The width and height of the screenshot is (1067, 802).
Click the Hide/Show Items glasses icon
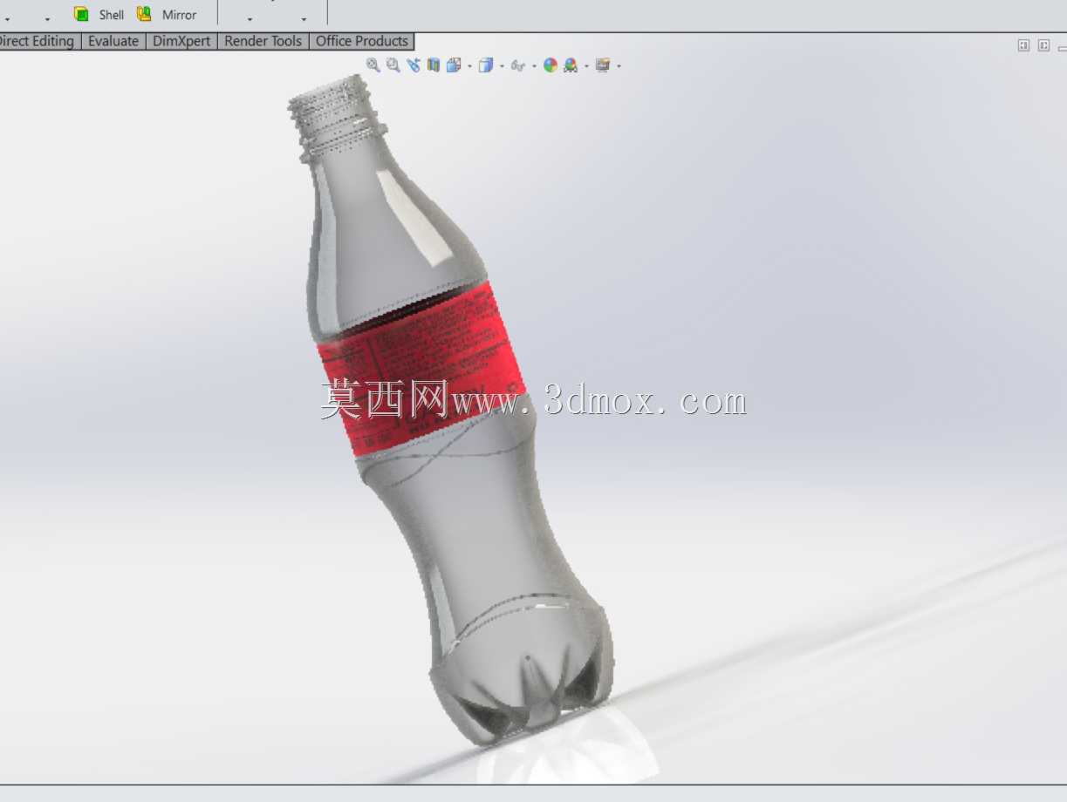tap(518, 65)
